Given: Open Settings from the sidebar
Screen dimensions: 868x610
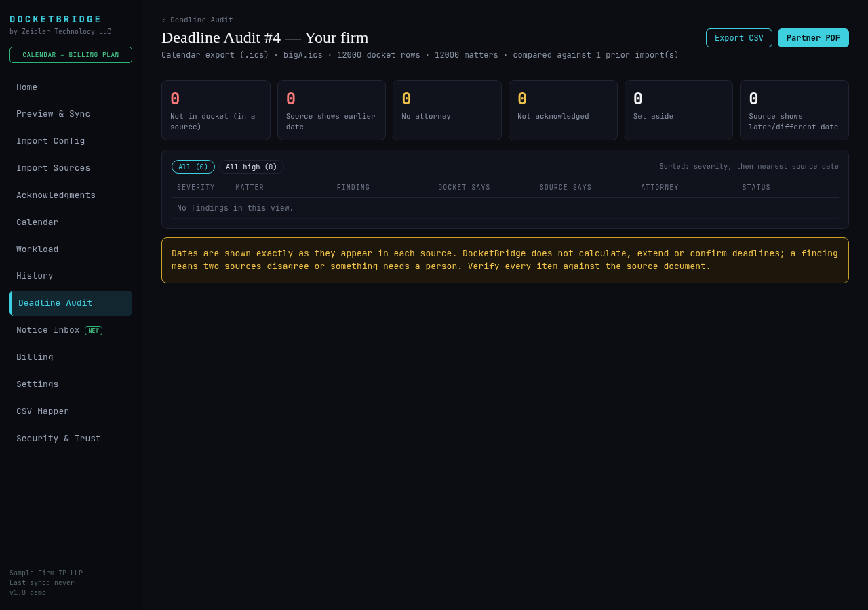Looking at the screenshot, I should click(x=71, y=384).
